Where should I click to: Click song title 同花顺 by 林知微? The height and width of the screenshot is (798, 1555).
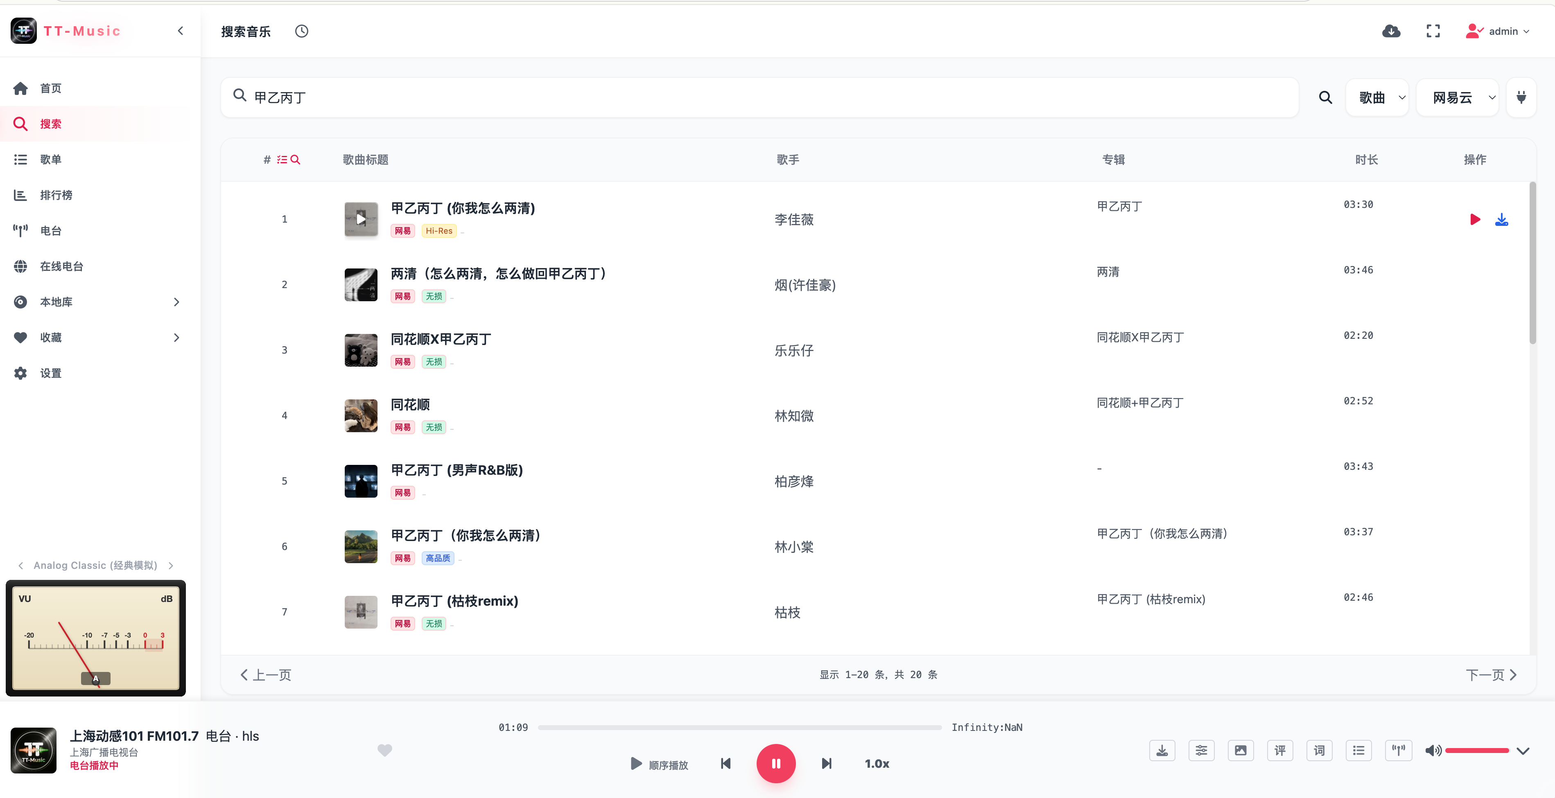coord(410,405)
